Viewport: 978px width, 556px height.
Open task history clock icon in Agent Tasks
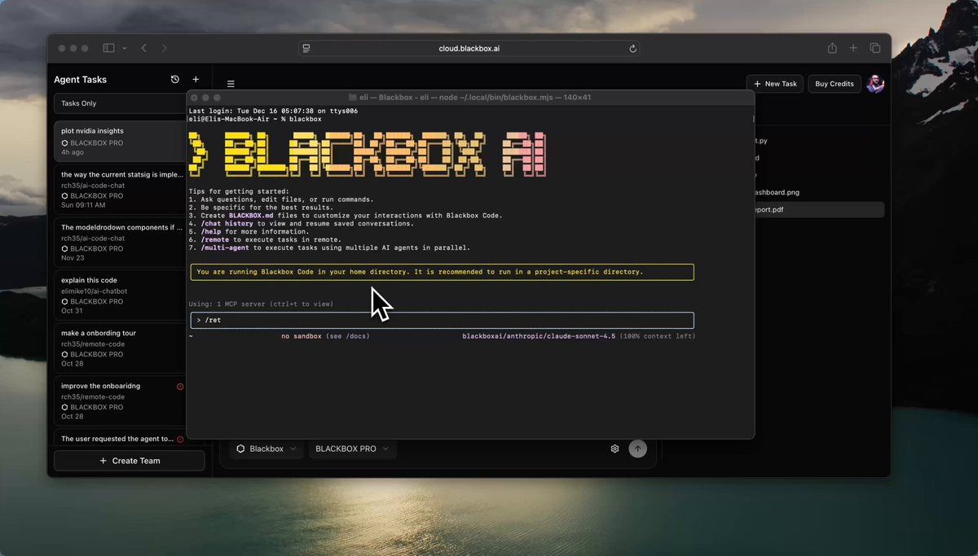174,80
